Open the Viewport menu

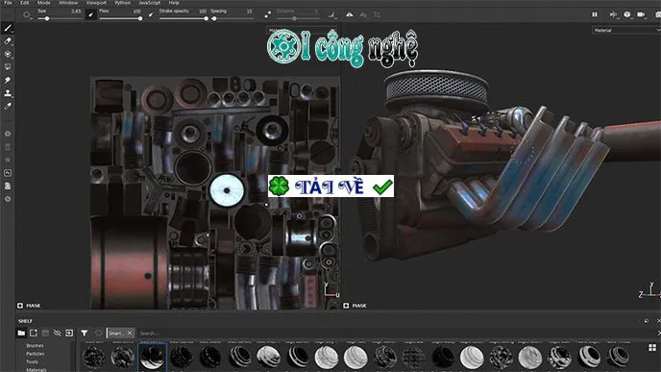[96, 3]
